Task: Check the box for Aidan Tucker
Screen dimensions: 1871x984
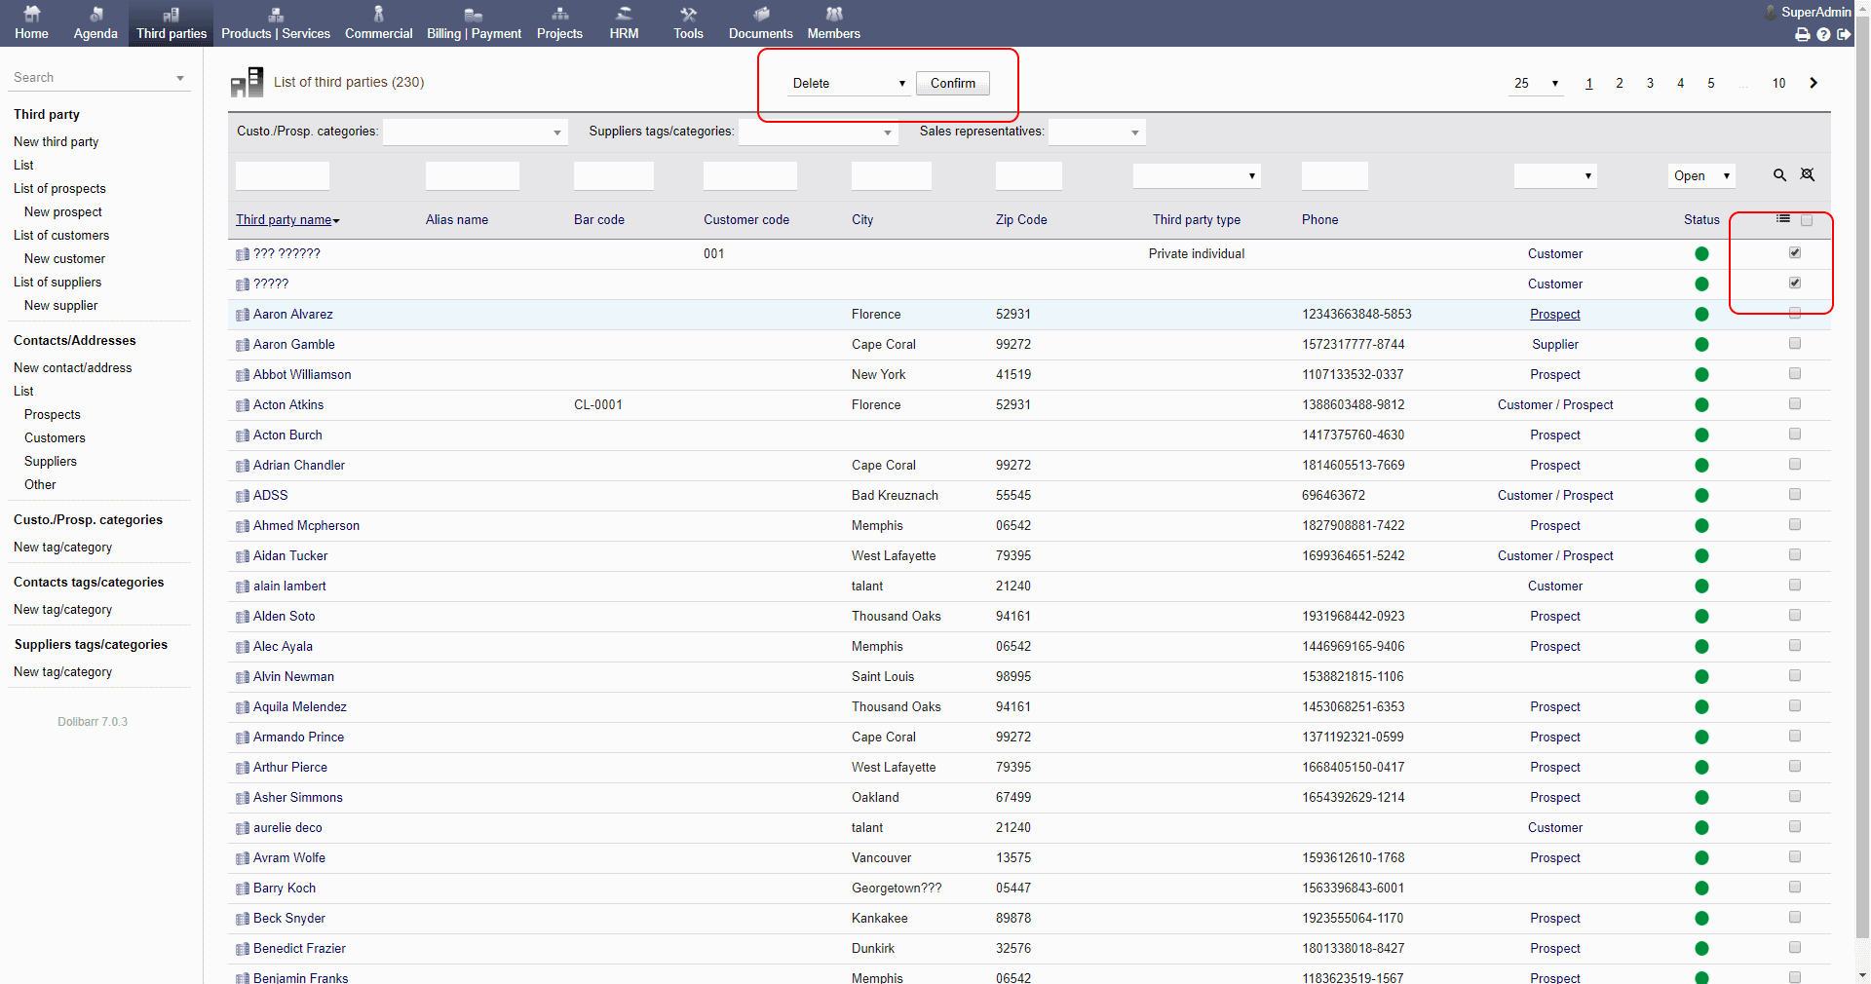Action: pos(1795,555)
